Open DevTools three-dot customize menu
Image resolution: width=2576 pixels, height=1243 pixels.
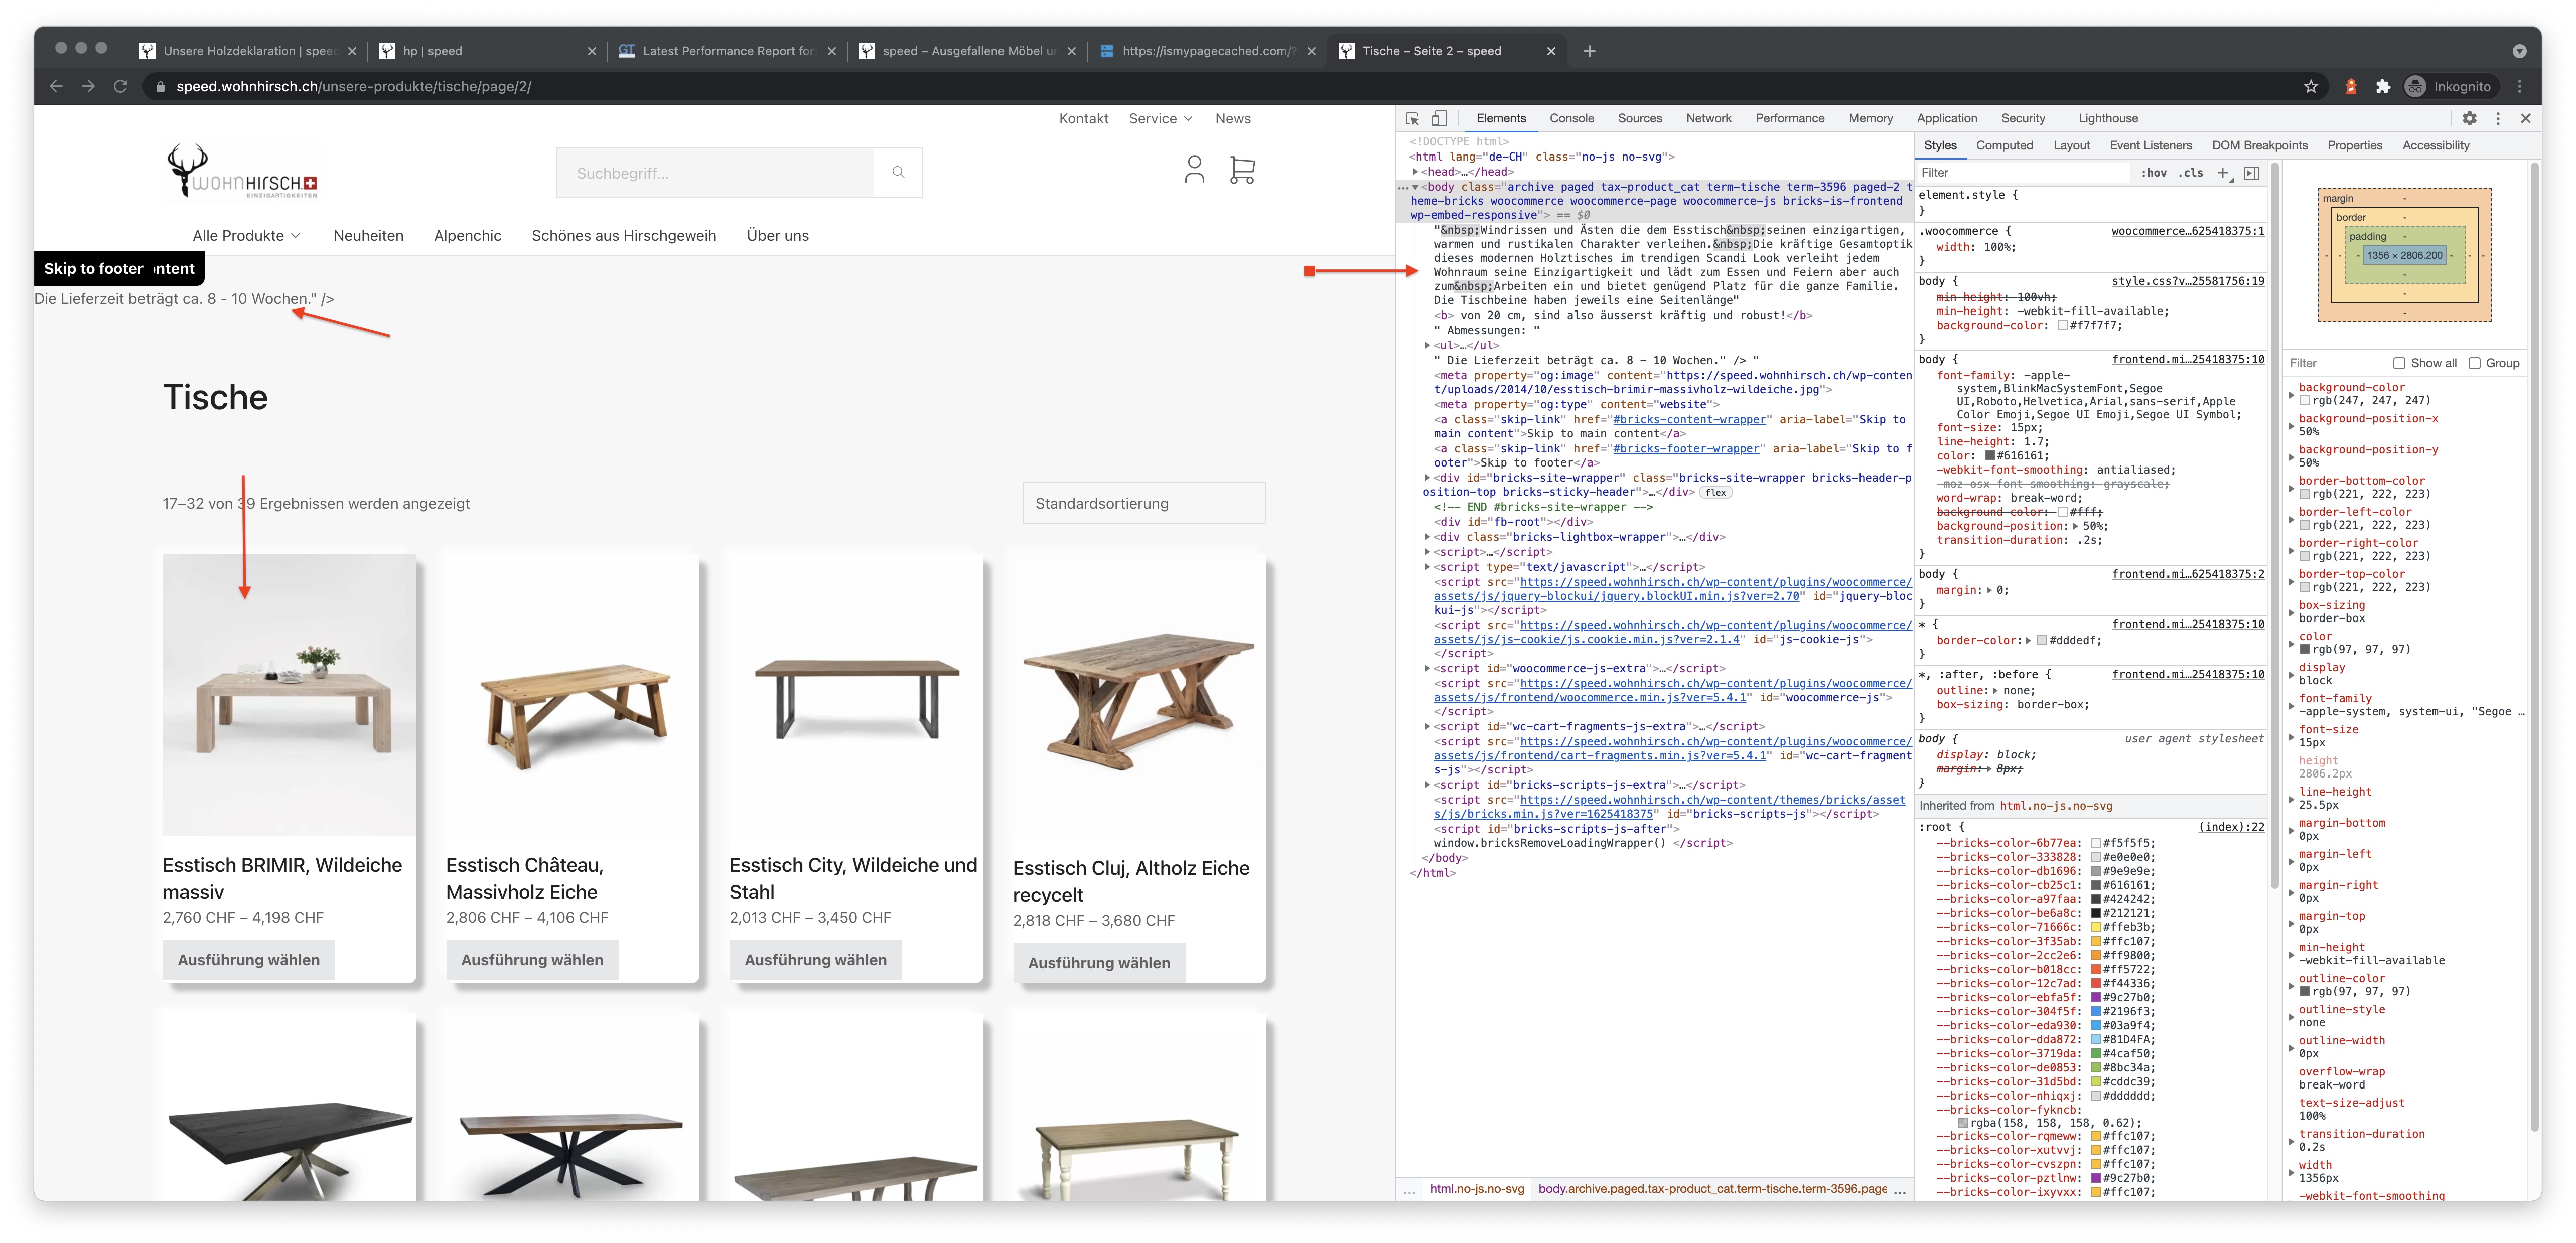coord(2498,118)
